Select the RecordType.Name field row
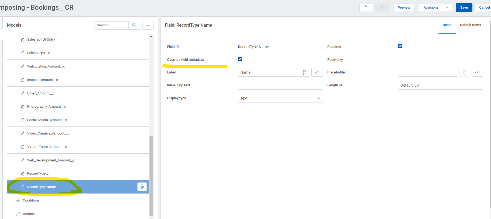The image size is (491, 219). pos(78,187)
